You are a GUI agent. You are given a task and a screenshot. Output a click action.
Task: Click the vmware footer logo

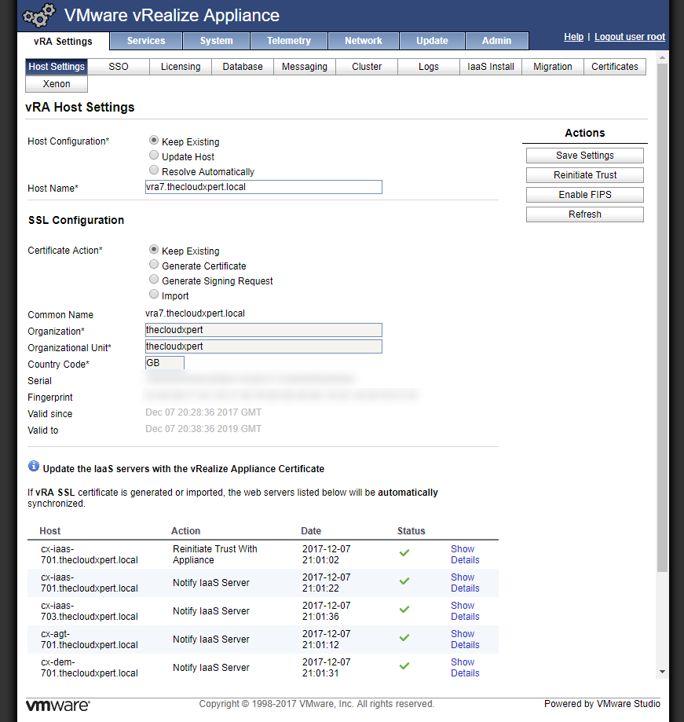pyautogui.click(x=57, y=705)
